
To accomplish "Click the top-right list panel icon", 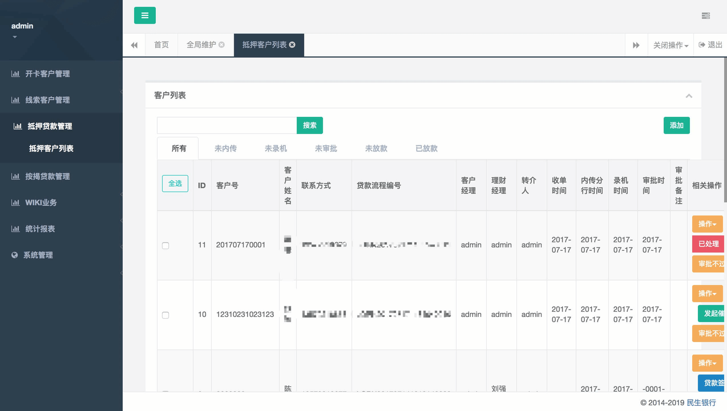I will (706, 15).
